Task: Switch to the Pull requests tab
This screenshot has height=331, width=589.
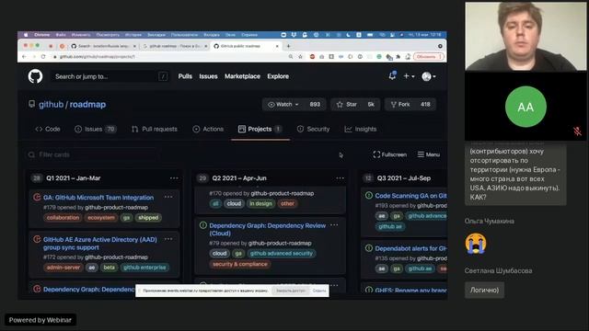Action: coord(155,129)
